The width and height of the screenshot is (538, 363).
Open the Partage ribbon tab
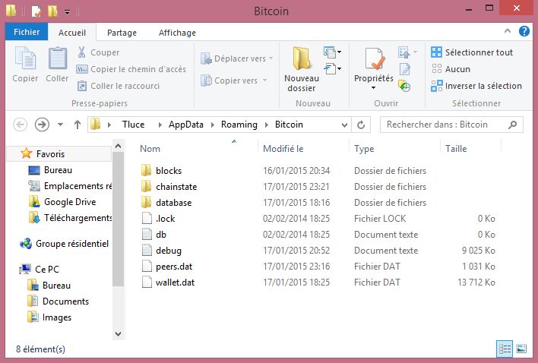coord(122,33)
